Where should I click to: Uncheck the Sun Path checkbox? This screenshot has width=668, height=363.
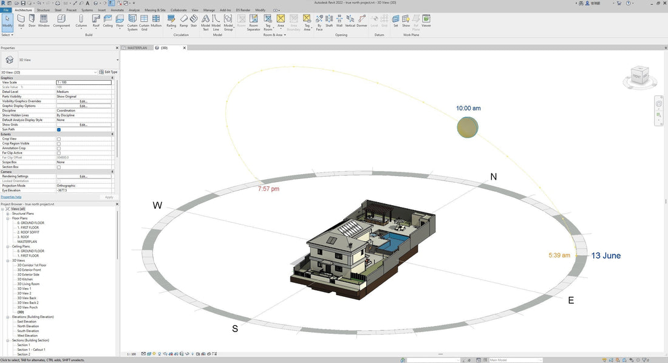(59, 129)
